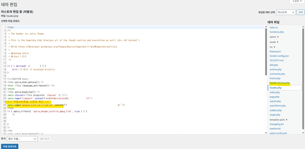Click the @package Astra comment line
305x149 pixels.
(x=19, y=53)
